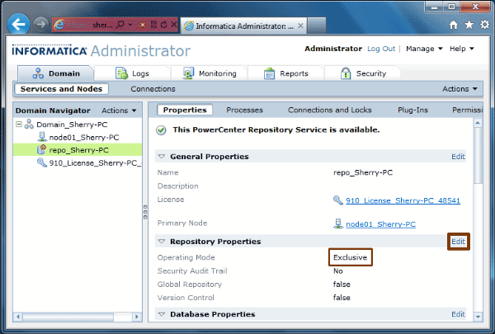Click the license key icon in navigator

pyautogui.click(x=42, y=162)
